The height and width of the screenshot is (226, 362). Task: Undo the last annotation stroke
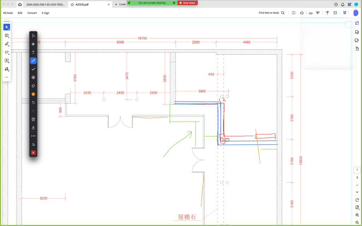tap(33, 103)
